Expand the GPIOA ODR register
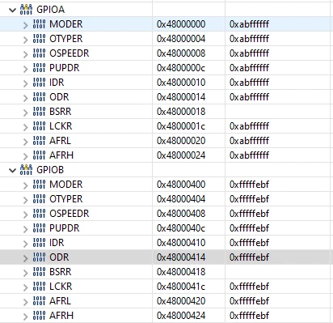 point(26,98)
